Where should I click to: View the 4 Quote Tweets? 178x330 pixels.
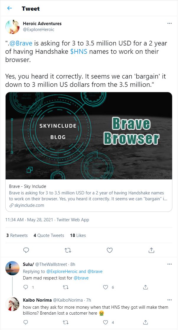click(49, 235)
